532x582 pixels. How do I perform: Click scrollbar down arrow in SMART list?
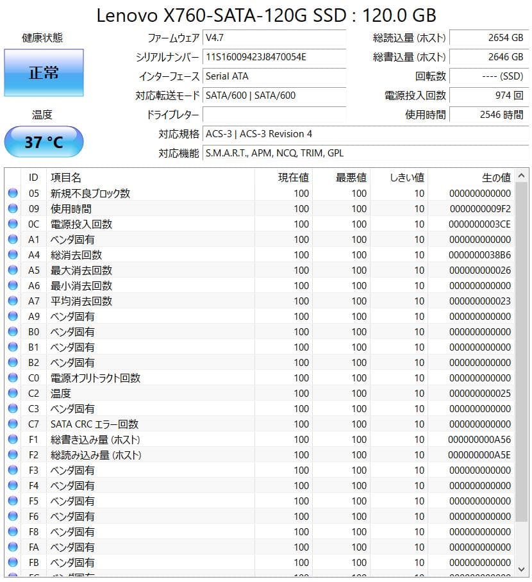click(x=521, y=569)
